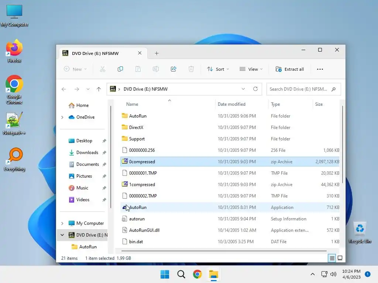
Task: Open Downloads quick access item
Action: point(87,153)
